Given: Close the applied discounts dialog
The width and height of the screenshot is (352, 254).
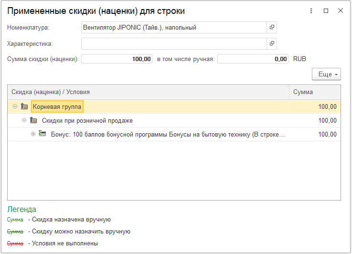Looking at the screenshot, I should (341, 11).
